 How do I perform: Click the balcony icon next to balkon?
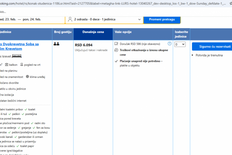7,64
